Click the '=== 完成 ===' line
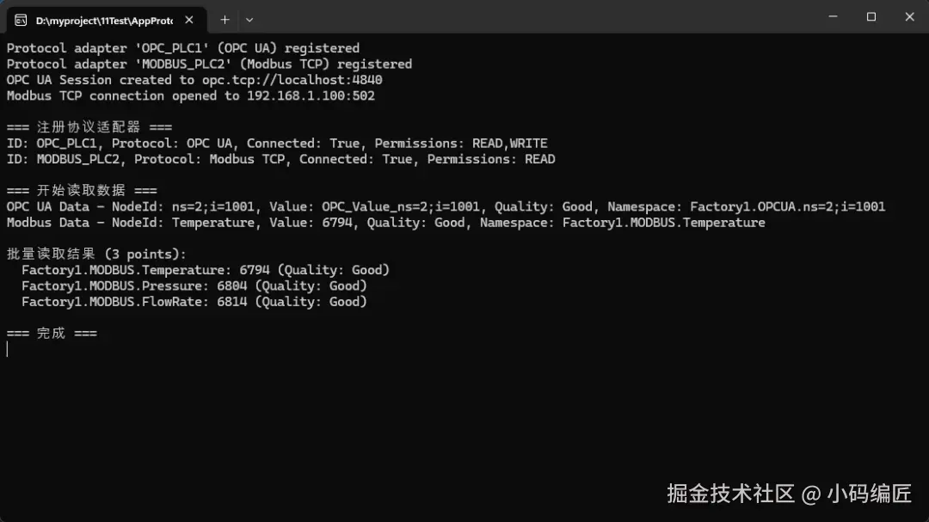This screenshot has width=929, height=522. tap(52, 333)
